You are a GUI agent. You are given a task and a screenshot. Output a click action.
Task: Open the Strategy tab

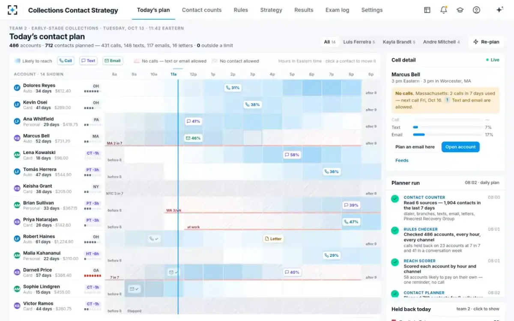(x=271, y=10)
